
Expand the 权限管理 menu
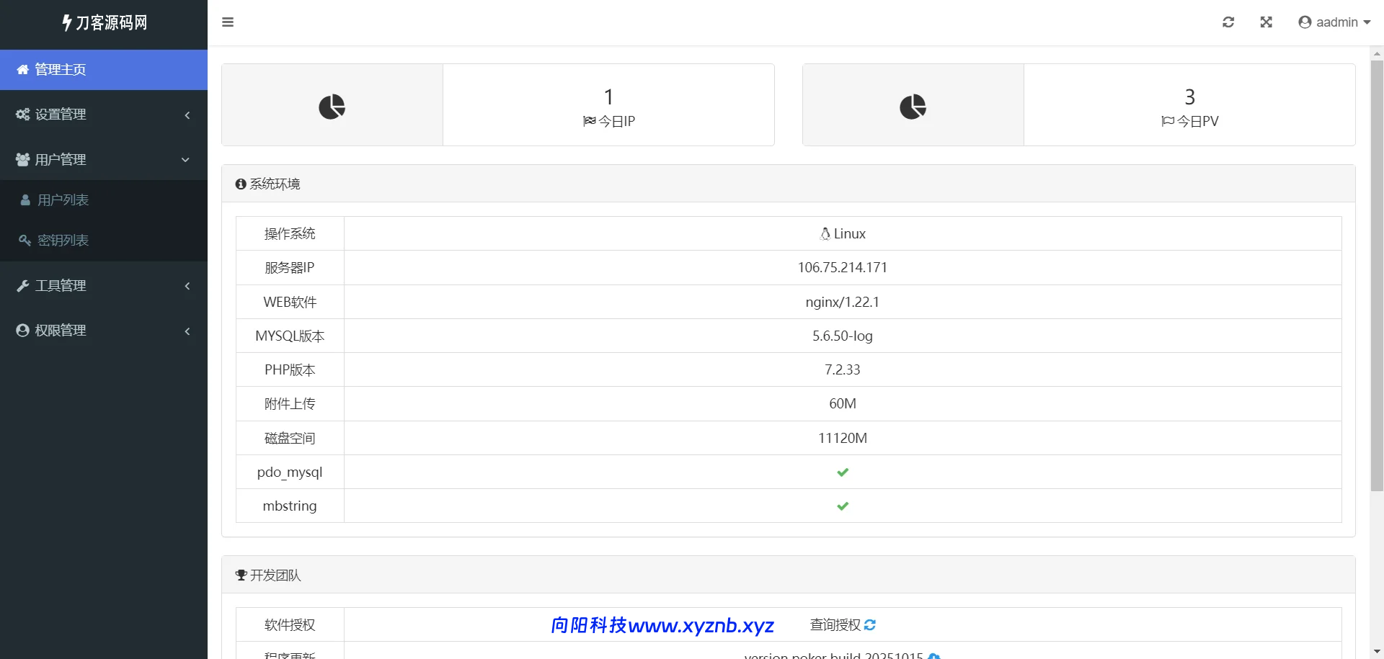[104, 331]
